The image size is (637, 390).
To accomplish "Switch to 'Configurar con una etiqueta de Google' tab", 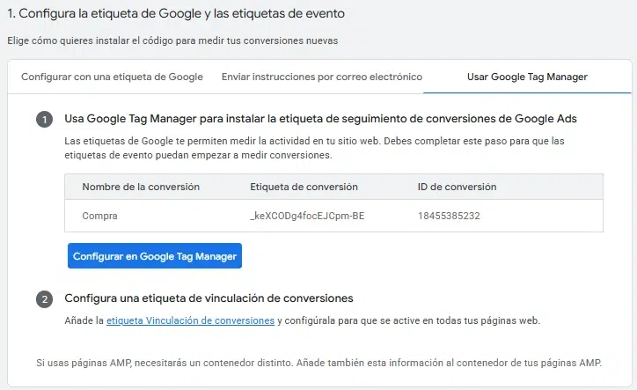I will click(x=112, y=77).
